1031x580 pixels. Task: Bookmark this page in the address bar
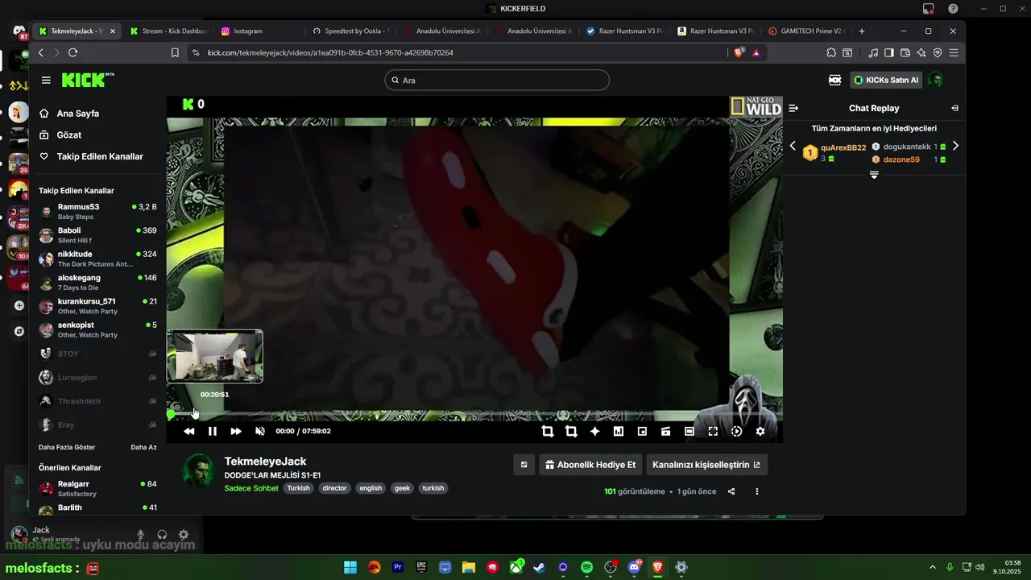point(175,52)
